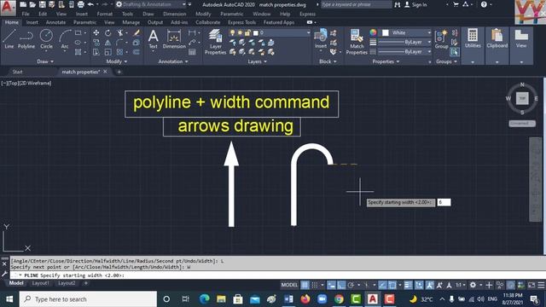Toggle object snap in status bar

(392, 285)
